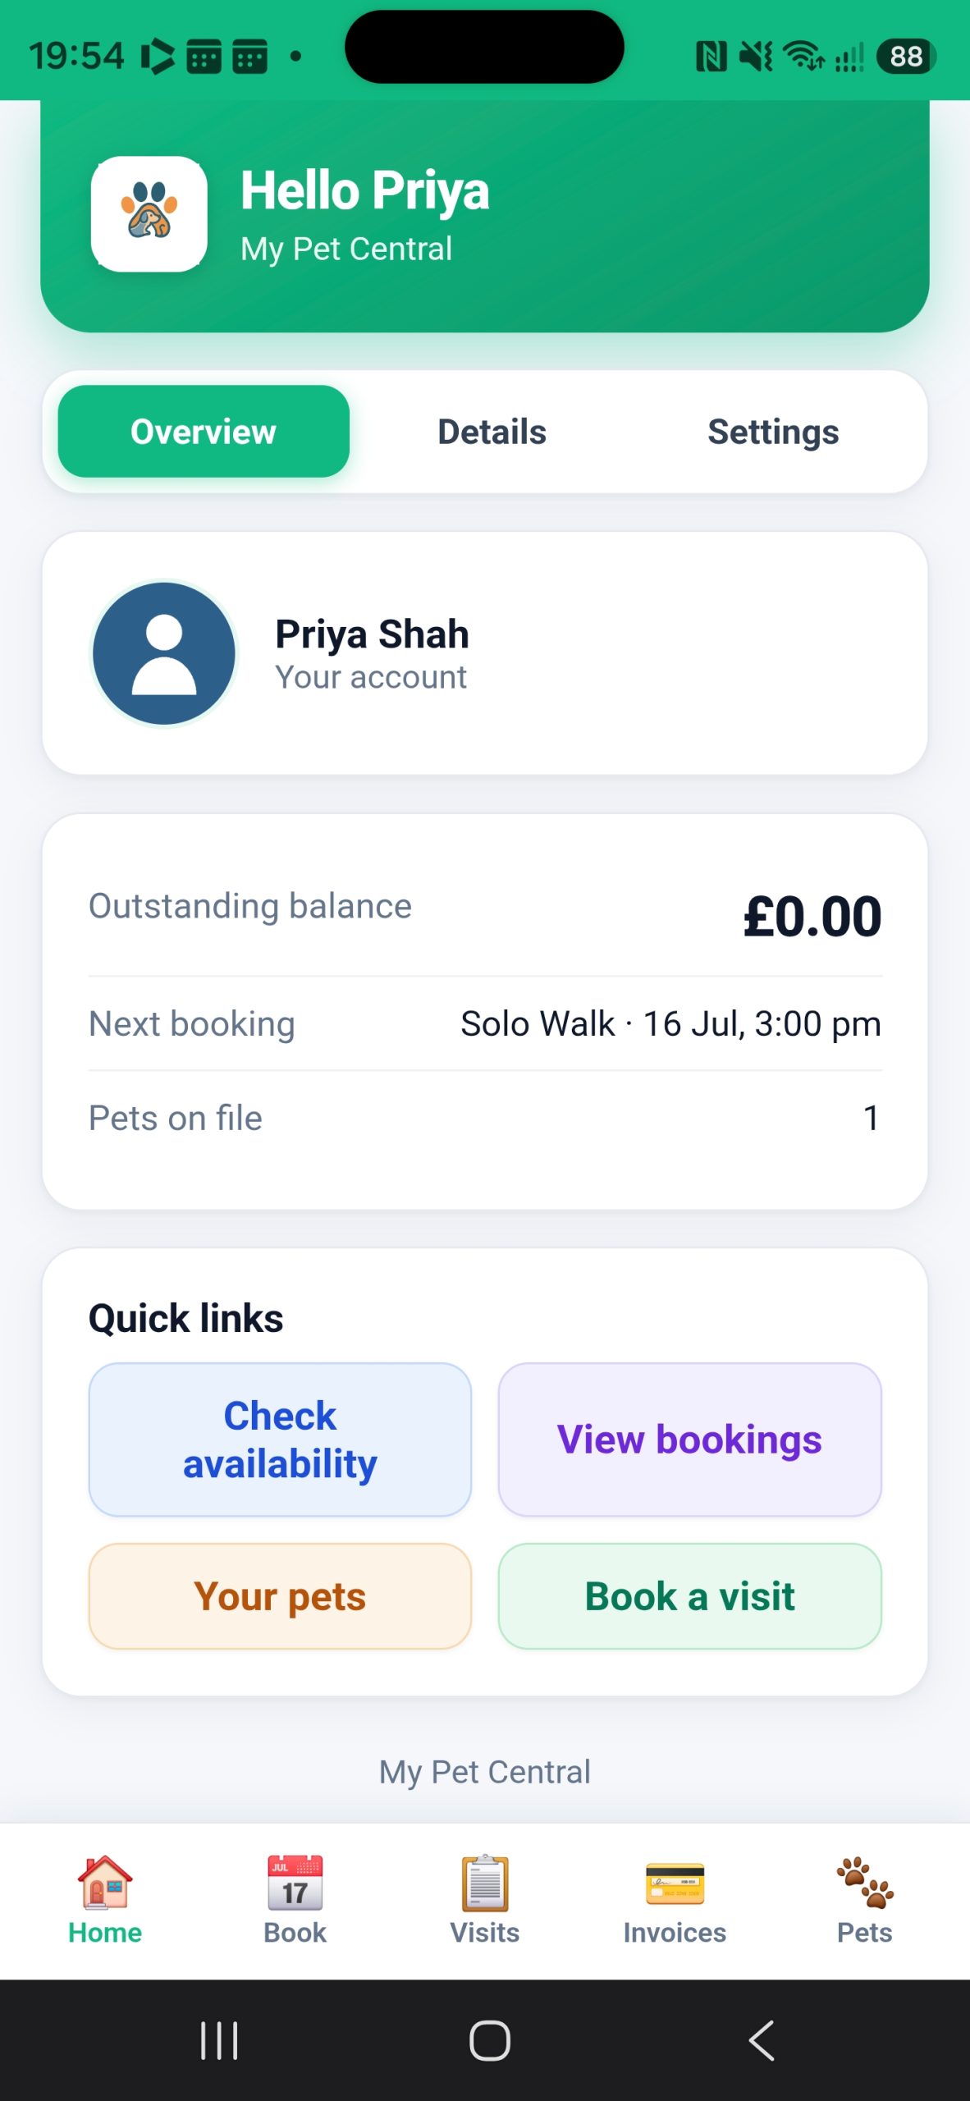This screenshot has width=970, height=2101.
Task: Tap Priya Shah's profile avatar
Action: 164,653
